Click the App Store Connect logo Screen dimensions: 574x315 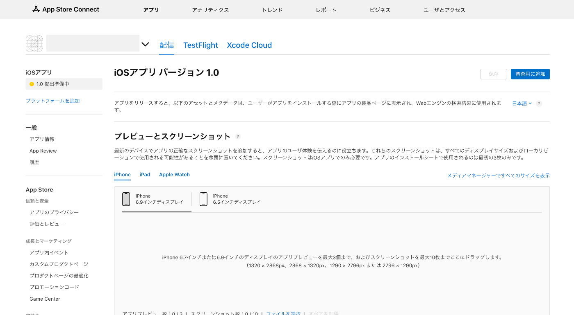66,9
